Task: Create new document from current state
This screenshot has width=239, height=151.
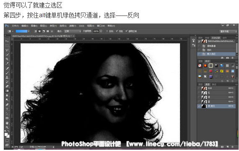Action: [x=222, y=57]
